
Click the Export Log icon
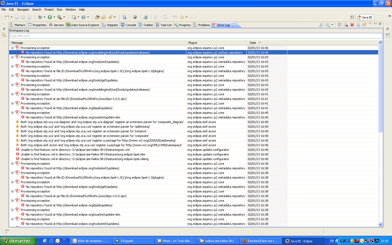321,25
